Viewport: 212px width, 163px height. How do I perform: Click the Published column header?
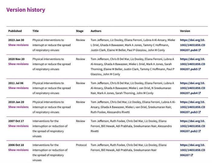(15, 31)
